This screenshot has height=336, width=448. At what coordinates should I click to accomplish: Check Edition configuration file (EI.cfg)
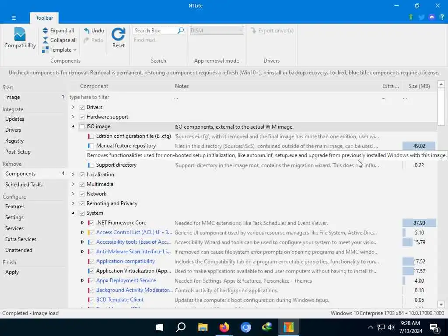(x=92, y=136)
